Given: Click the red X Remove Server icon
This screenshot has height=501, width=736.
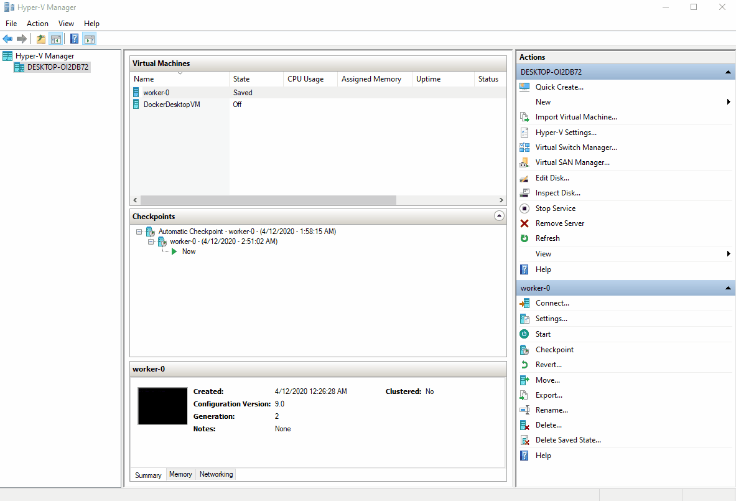Looking at the screenshot, I should coord(524,223).
